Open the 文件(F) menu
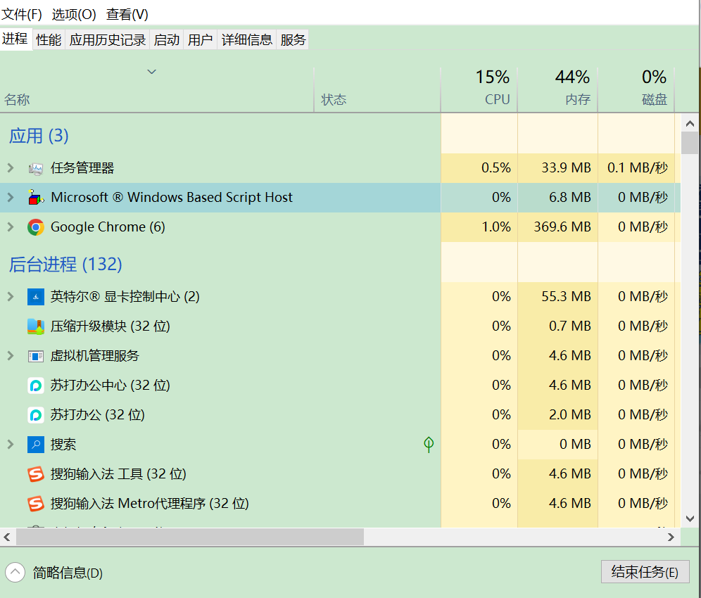Screen dimensions: 701x598 tap(22, 14)
